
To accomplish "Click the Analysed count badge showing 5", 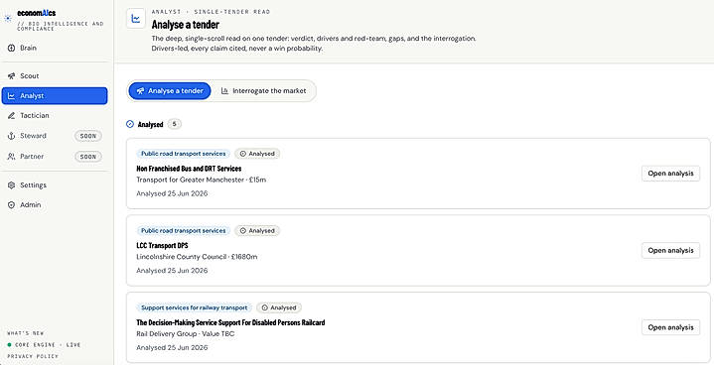I will click(x=175, y=124).
